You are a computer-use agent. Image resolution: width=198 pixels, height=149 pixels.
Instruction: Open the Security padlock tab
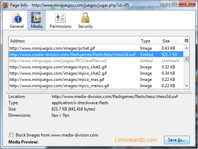pyautogui.click(x=85, y=20)
